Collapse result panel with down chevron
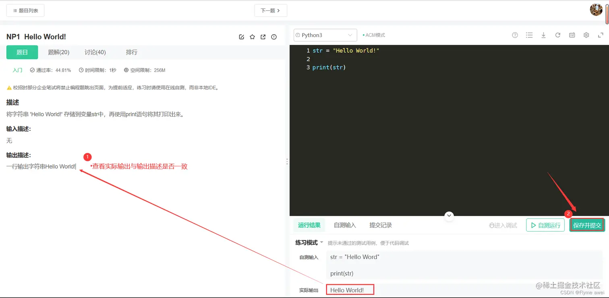Viewport: 609px width, 298px height. (449, 216)
